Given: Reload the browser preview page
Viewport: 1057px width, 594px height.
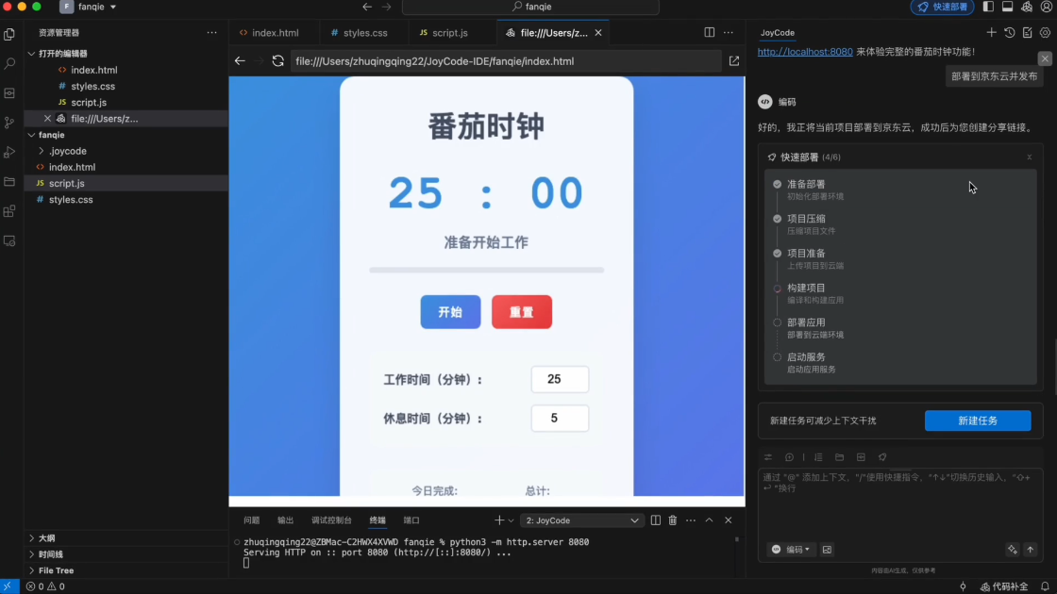Looking at the screenshot, I should point(277,61).
